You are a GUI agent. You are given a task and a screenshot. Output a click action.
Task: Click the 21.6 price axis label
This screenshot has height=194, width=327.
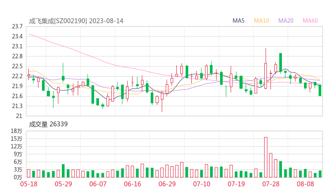[17, 96]
